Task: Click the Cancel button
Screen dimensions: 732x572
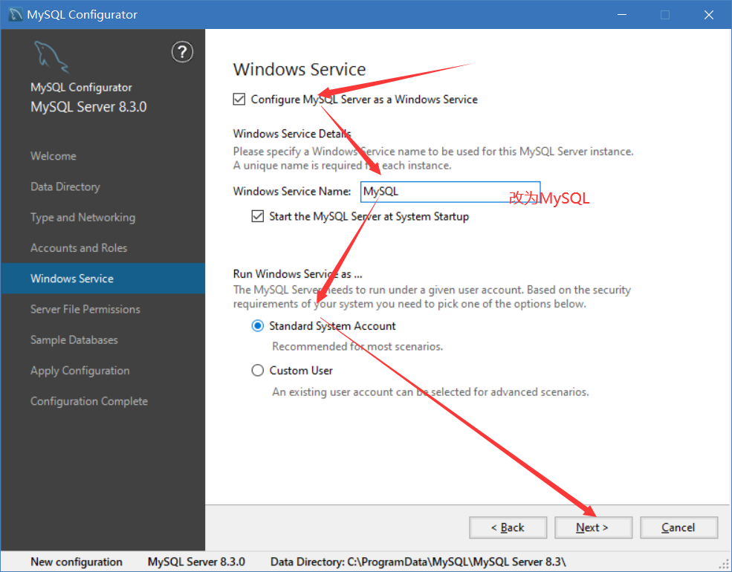Action: [x=678, y=527]
